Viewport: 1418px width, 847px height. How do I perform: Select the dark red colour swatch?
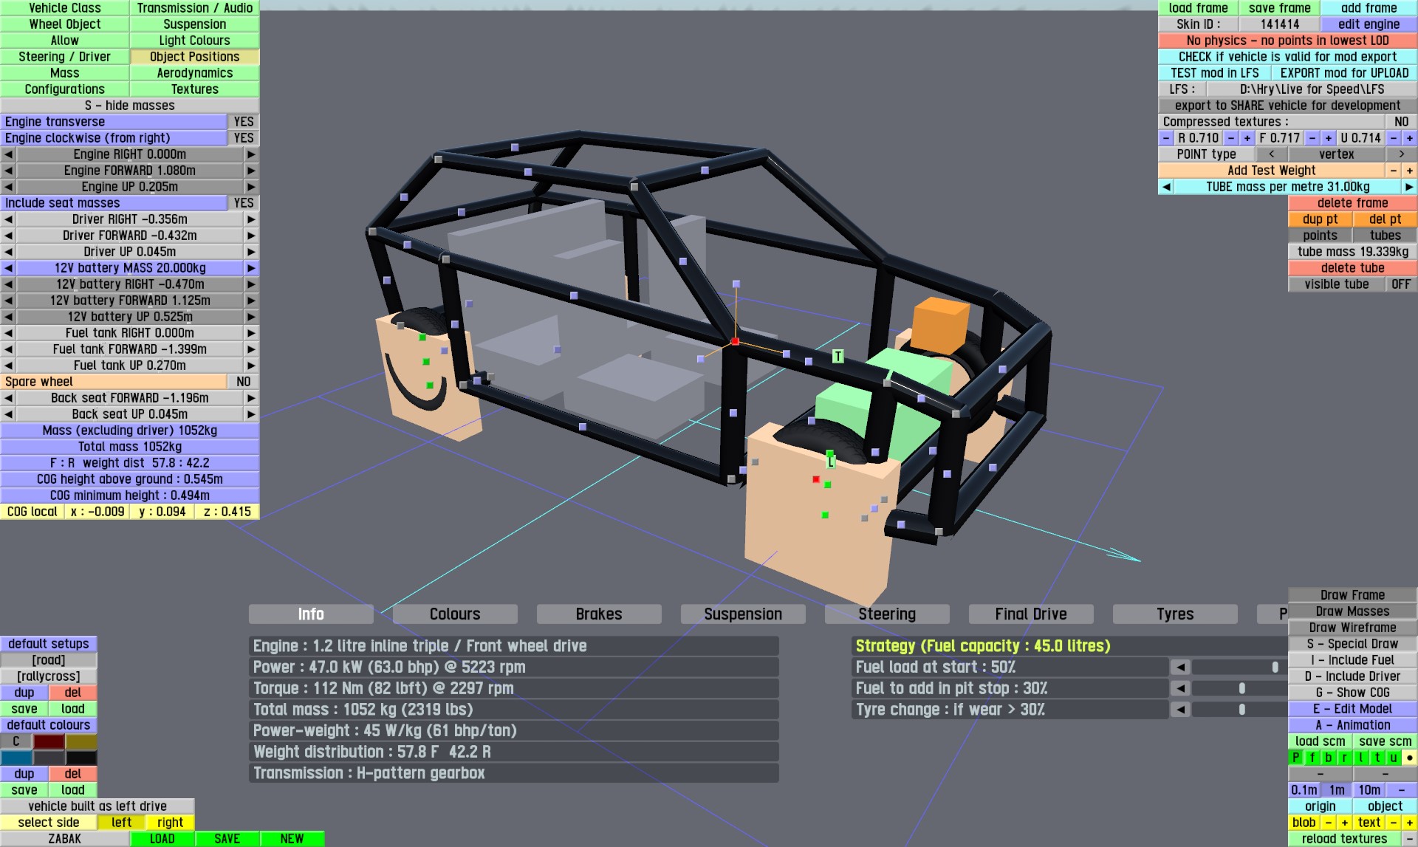click(x=49, y=741)
